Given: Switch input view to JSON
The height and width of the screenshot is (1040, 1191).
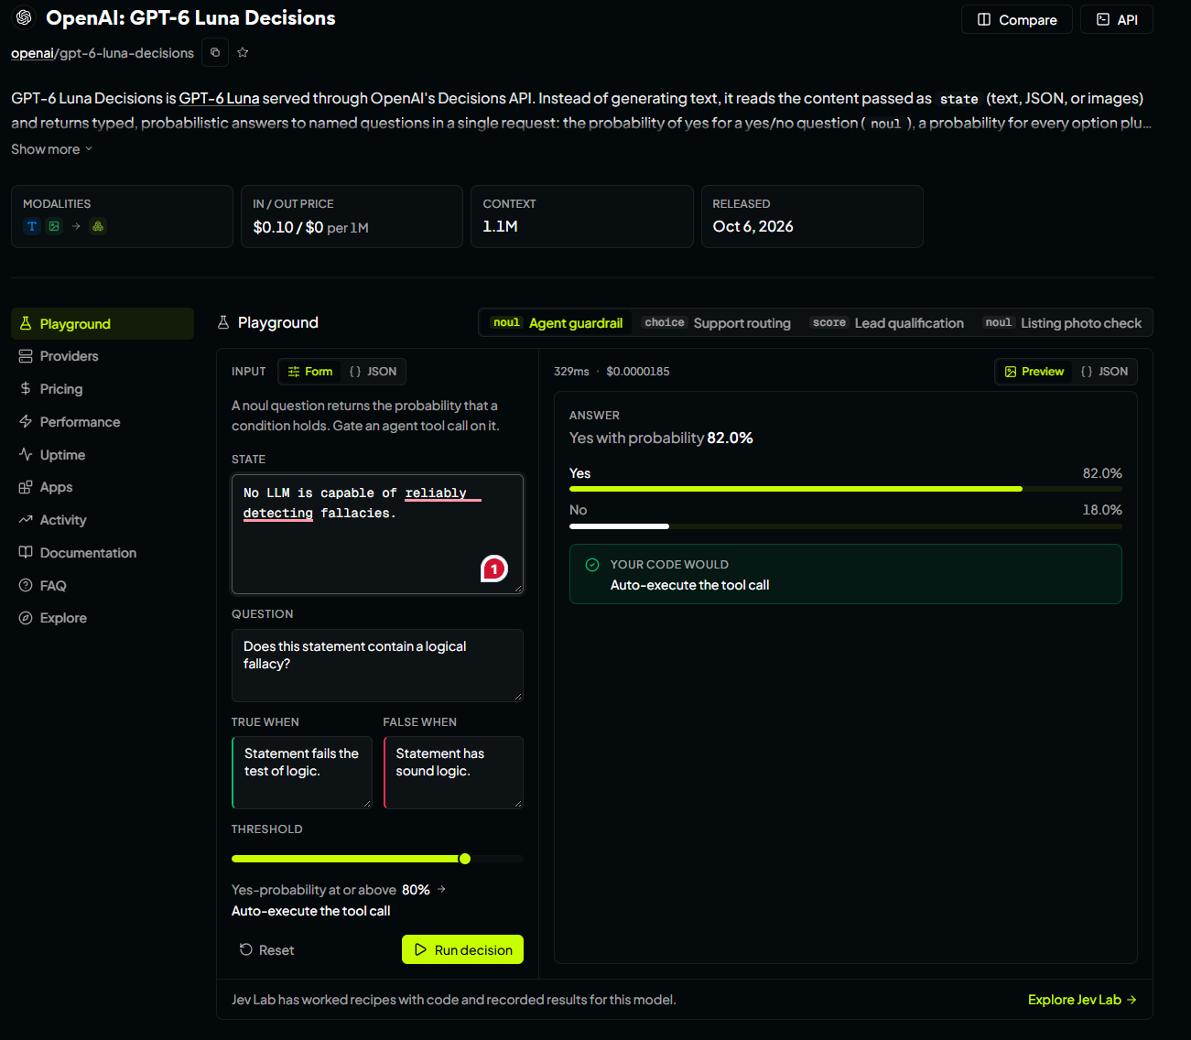Looking at the screenshot, I should pyautogui.click(x=373, y=372).
